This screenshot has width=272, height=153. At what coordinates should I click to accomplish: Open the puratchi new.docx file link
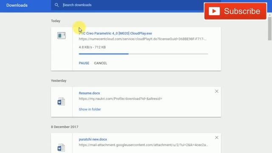point(93,139)
